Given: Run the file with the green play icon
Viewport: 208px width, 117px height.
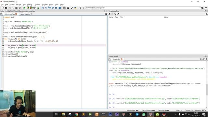Looking at the screenshot, I should click(24, 8).
